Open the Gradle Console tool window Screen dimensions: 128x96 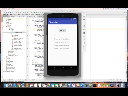[121, 80]
